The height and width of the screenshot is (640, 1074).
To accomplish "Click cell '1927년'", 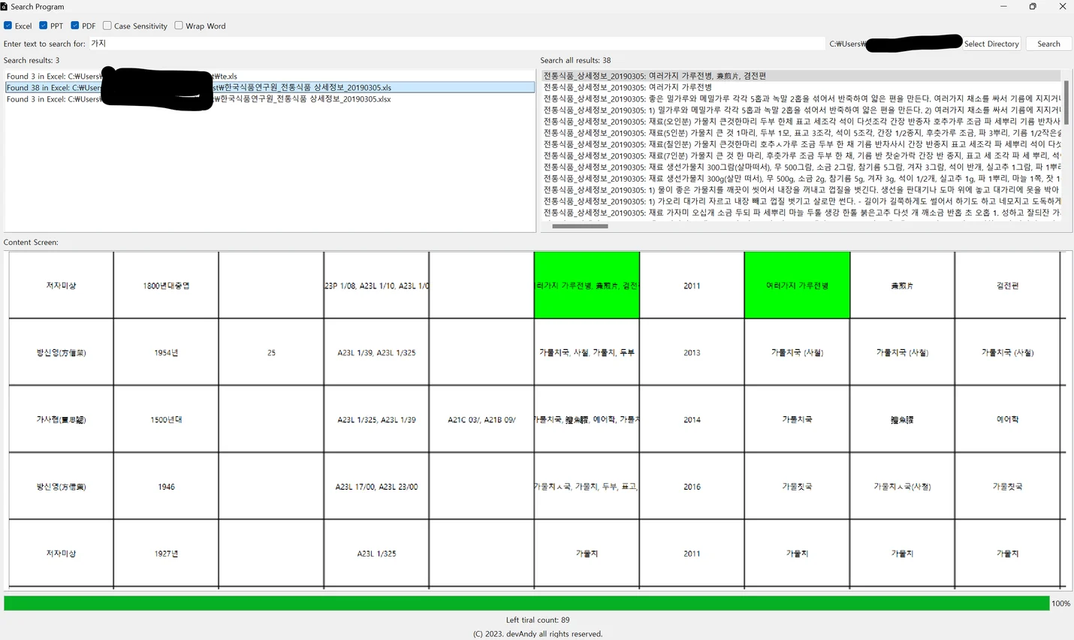I will pos(166,554).
